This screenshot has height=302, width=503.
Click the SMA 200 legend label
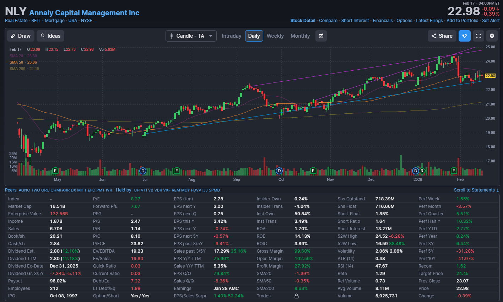click(x=24, y=69)
